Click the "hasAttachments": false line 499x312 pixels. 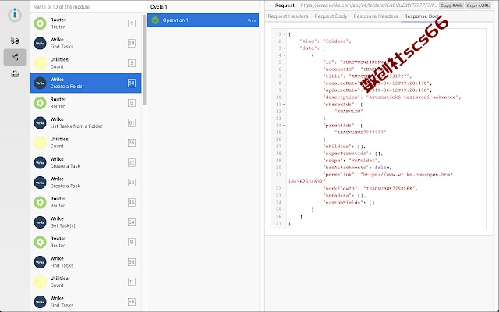357,168
